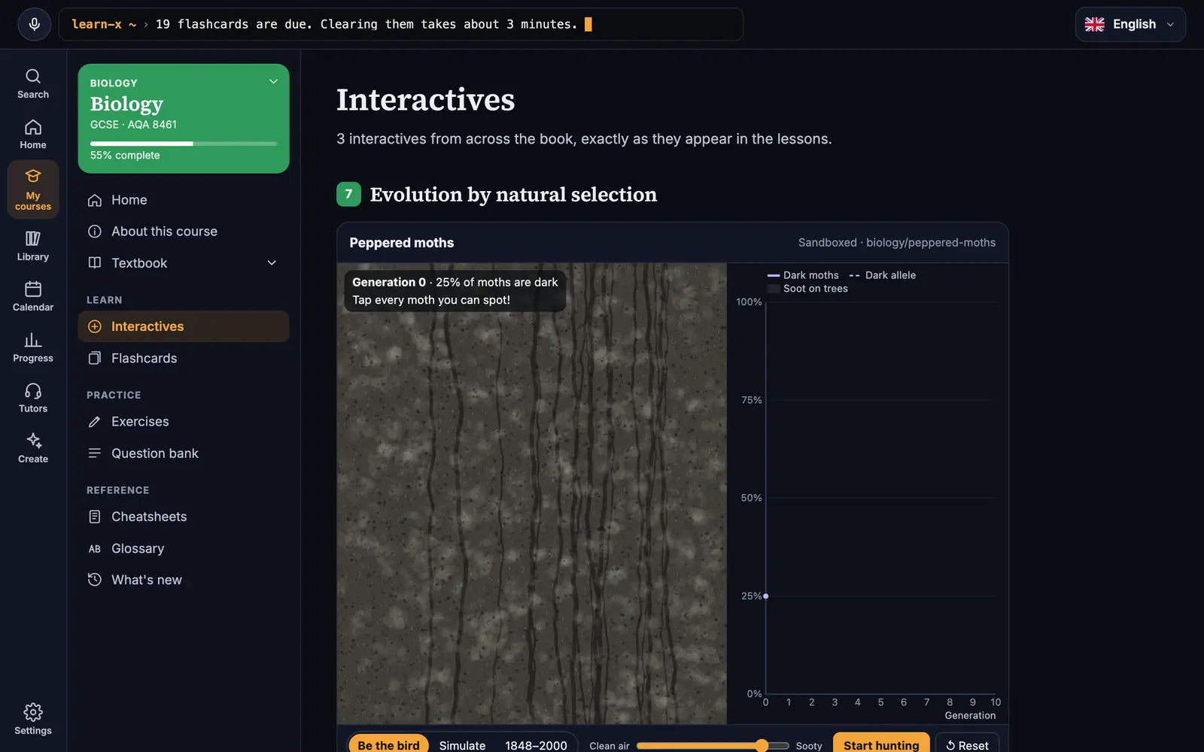
Task: Select the Be the bird mode
Action: tap(388, 745)
